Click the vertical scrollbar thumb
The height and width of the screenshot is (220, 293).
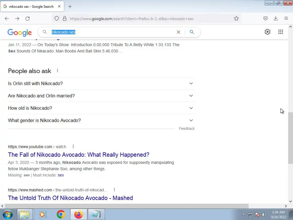tap(291, 138)
